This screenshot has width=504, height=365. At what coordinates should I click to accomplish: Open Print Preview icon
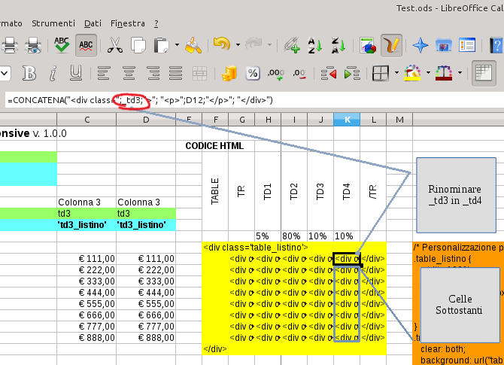pyautogui.click(x=33, y=45)
